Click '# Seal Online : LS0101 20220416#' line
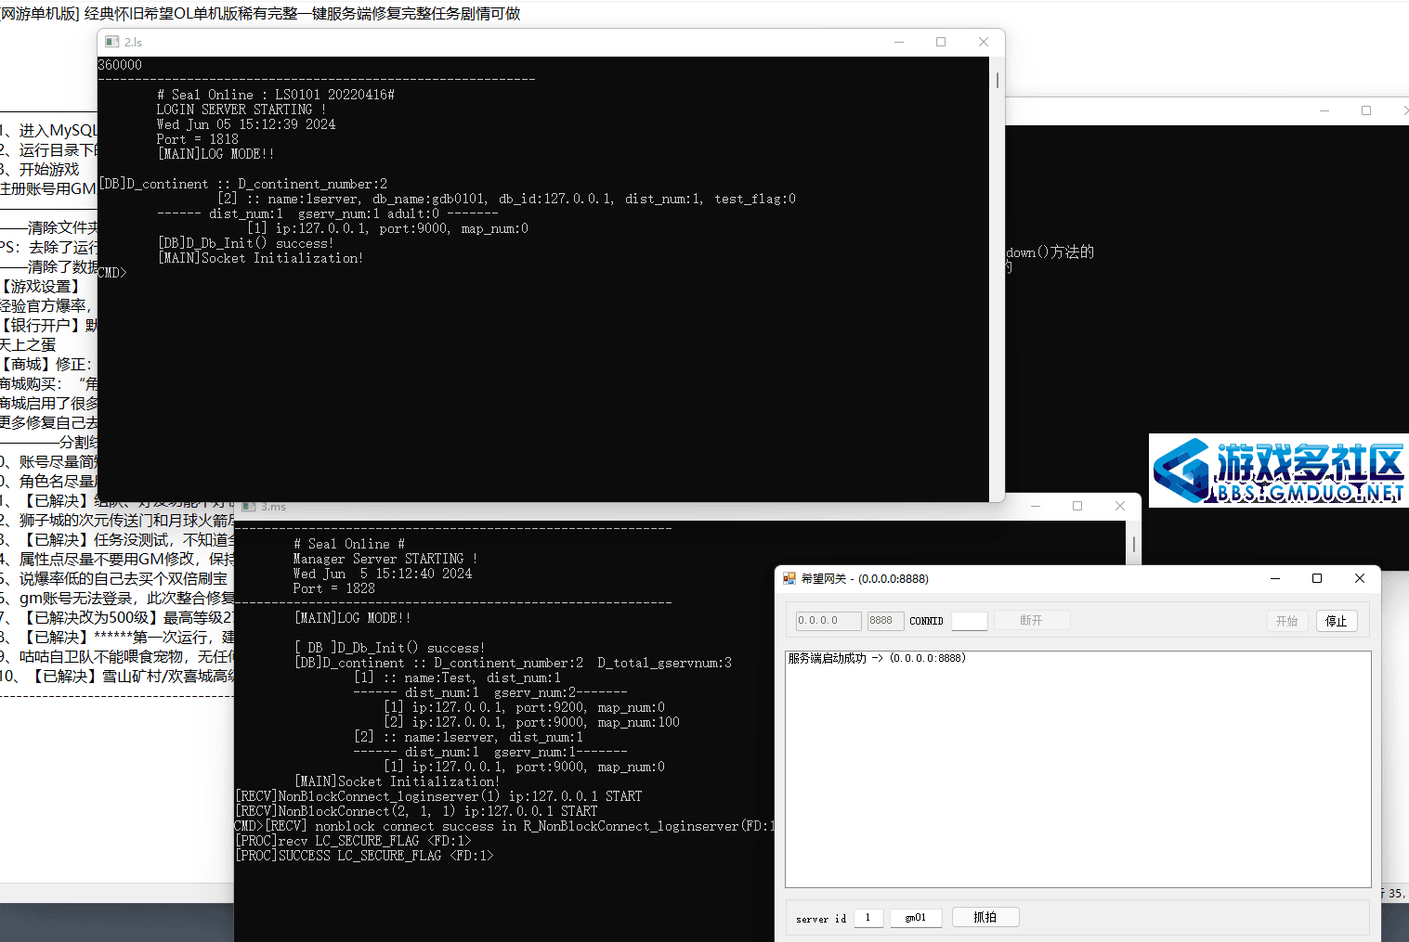Screen dimensions: 1409x942 click(x=276, y=95)
